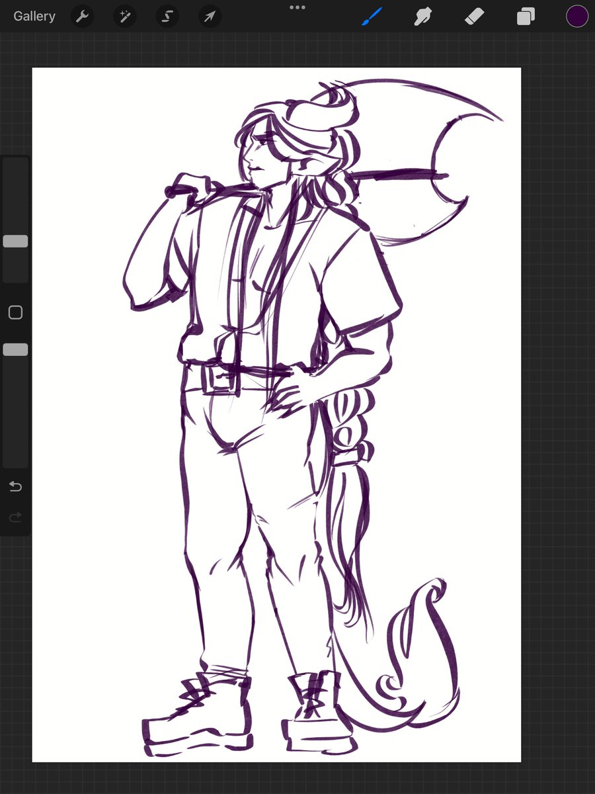Select the Eraser tool
The image size is (595, 794).
(475, 17)
